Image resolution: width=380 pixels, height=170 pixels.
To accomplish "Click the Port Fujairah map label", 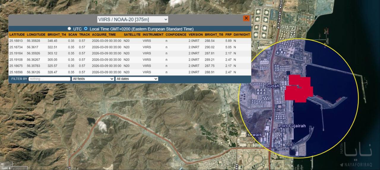I will [x=292, y=126].
